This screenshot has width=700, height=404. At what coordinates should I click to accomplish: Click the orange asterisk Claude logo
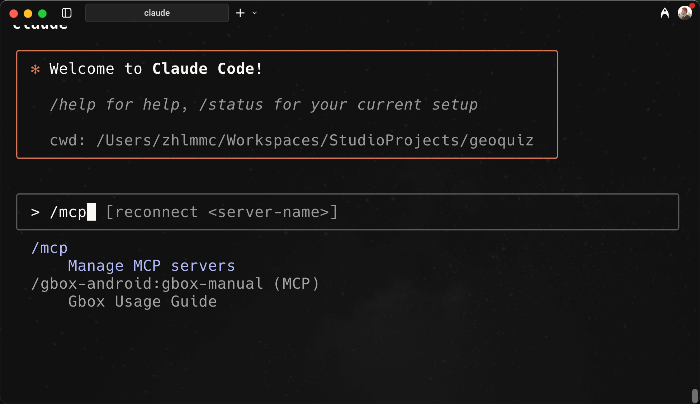(x=36, y=69)
